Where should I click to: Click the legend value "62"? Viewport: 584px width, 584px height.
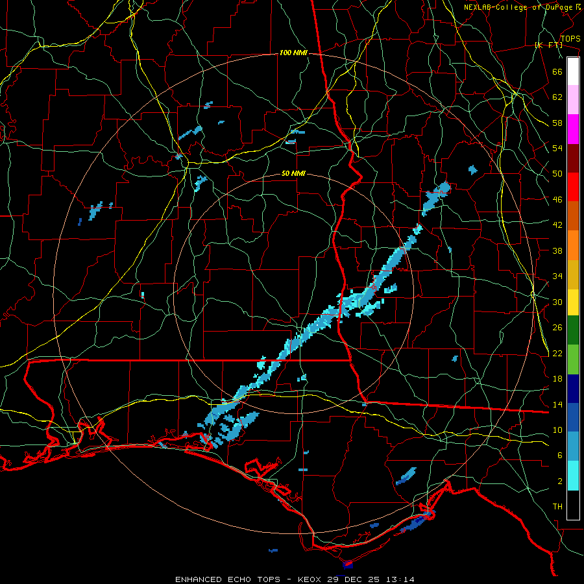tap(557, 97)
